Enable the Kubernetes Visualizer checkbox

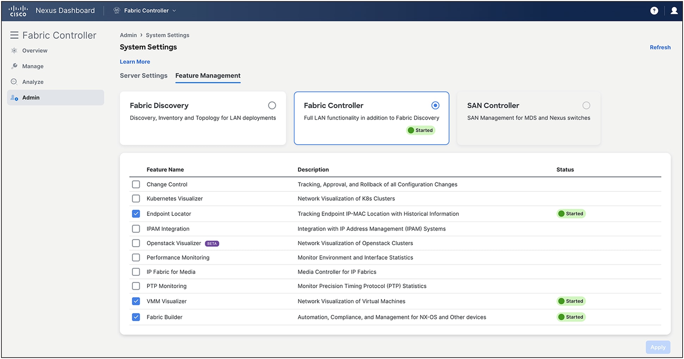coord(136,198)
